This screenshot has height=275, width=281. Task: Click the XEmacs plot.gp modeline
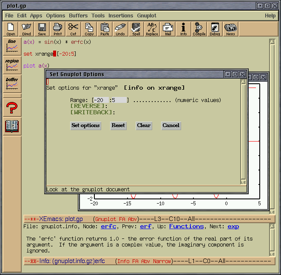pos(149,219)
